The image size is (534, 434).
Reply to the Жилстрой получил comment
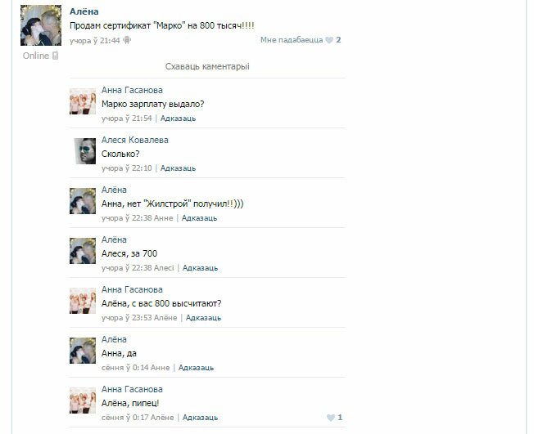(199, 218)
